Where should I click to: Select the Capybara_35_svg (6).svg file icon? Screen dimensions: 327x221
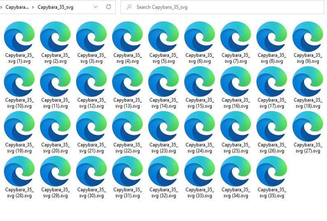[x=200, y=37]
